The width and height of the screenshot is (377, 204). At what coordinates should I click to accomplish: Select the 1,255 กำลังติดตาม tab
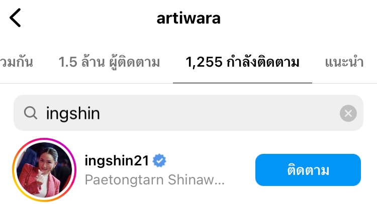242,62
